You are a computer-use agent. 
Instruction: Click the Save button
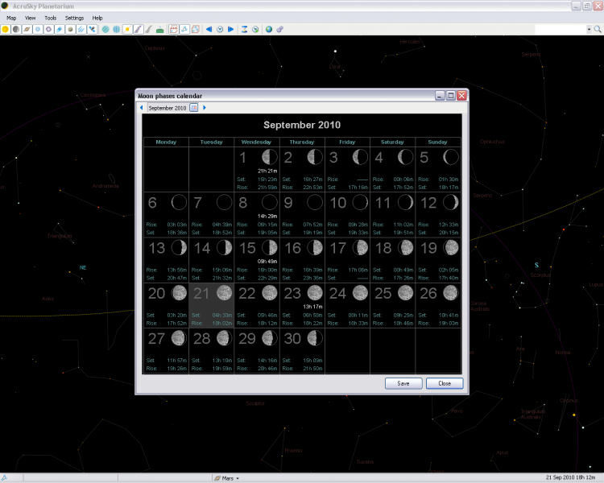[x=403, y=383]
